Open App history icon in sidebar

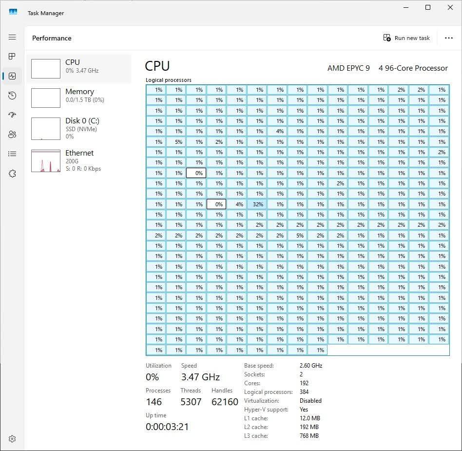click(12, 96)
